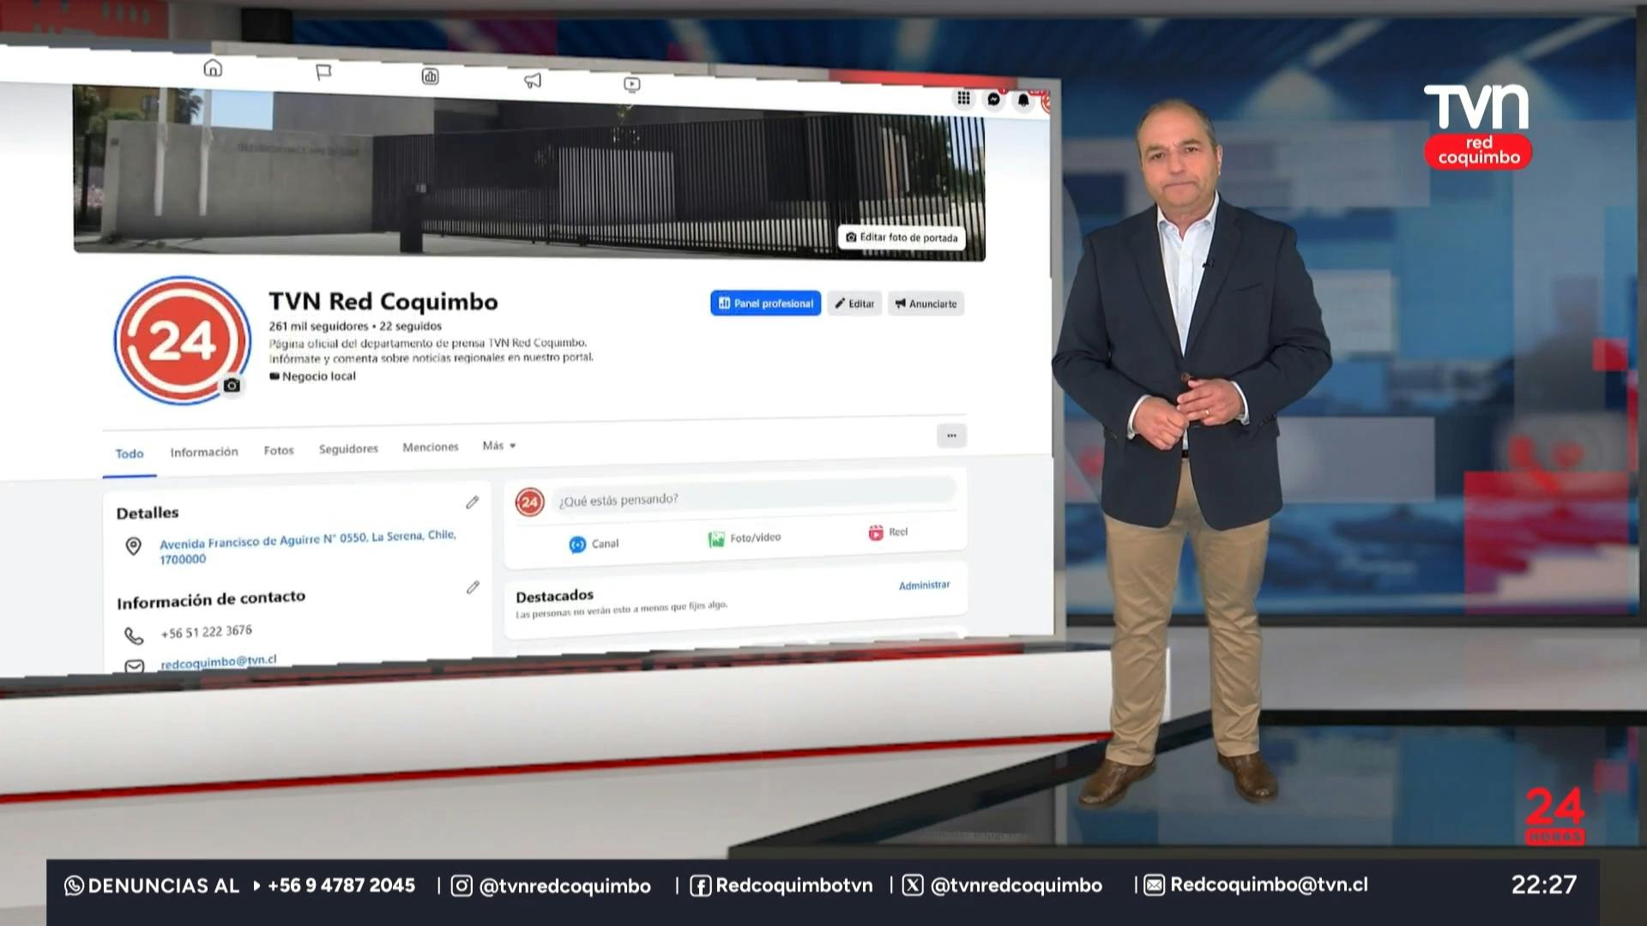The width and height of the screenshot is (1647, 926).
Task: Open the Pages flag icon
Action: pyautogui.click(x=323, y=72)
